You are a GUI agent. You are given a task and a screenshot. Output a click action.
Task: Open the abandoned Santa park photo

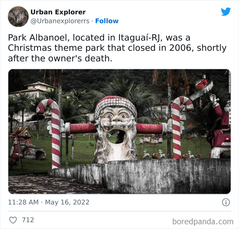tap(119, 132)
